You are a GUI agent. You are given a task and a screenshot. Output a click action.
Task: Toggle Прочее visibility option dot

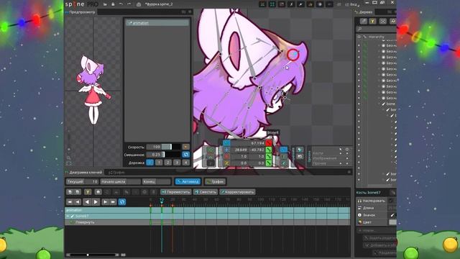point(347,163)
